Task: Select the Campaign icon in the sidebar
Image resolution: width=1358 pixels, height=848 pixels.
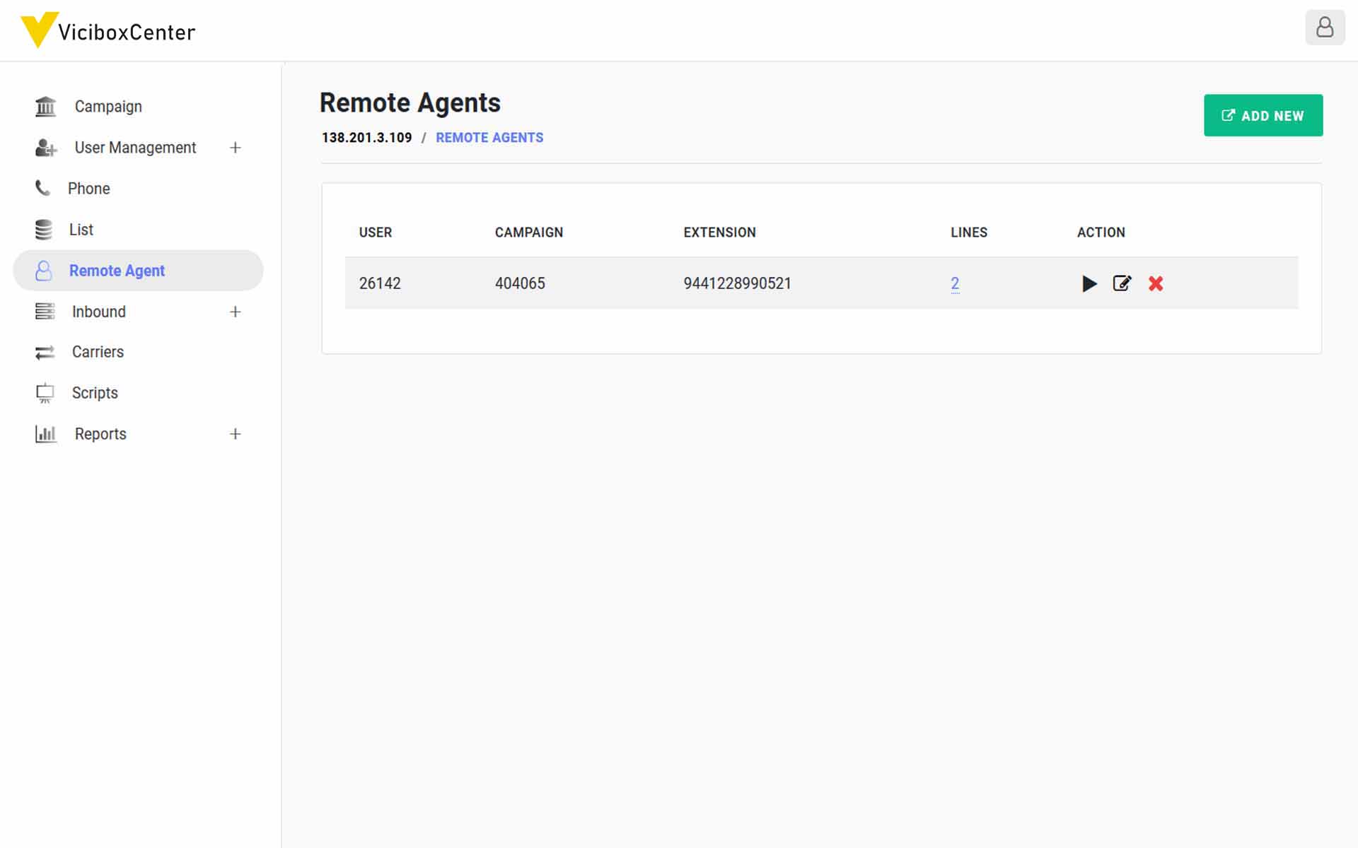Action: 45,106
